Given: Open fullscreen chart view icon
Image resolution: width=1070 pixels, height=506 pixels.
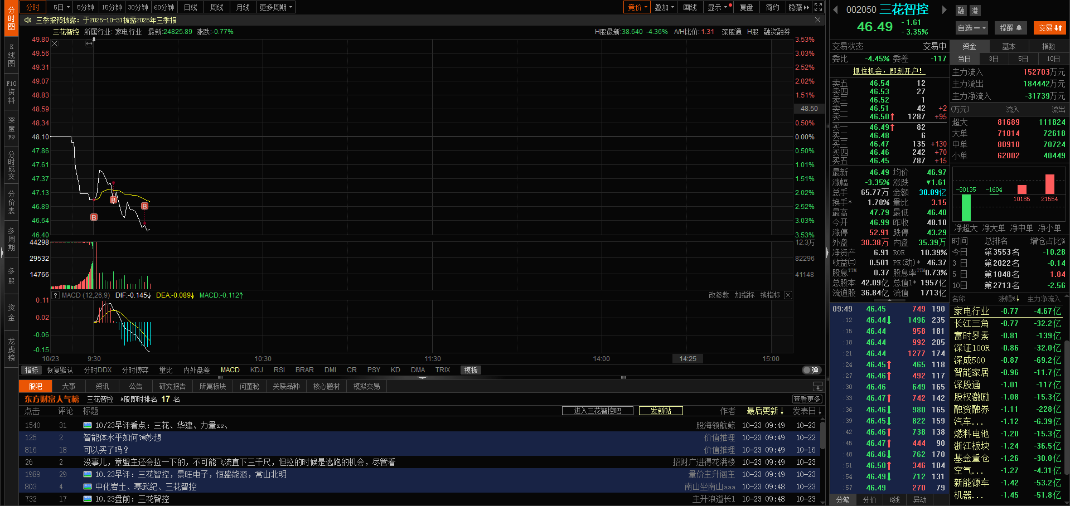Looking at the screenshot, I should click(818, 7).
